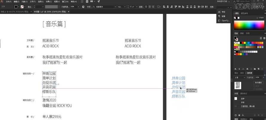Click the 变换 transform link
The image size is (266, 120).
[212, 7]
